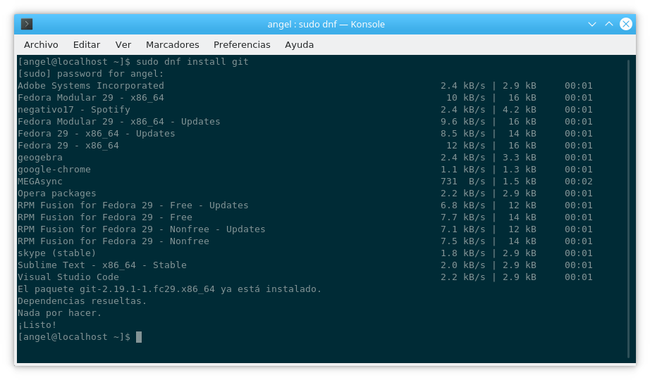This screenshot has width=650, height=380.
Task: Close the Konsole window
Action: tap(626, 24)
